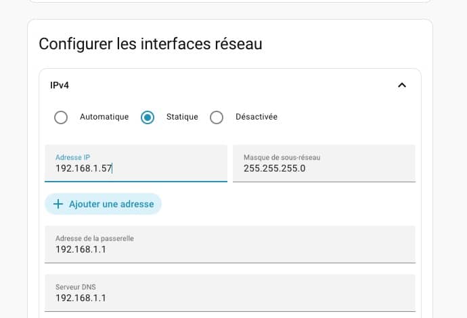The width and height of the screenshot is (467, 318).
Task: Click the Désactivée label text
Action: point(256,117)
